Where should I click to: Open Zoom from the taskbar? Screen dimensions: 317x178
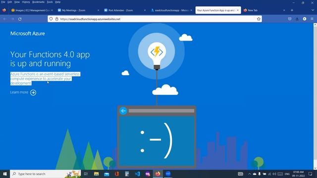pos(168,174)
